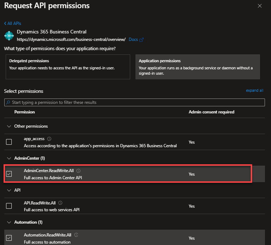Collapse the API permissions group
This screenshot has height=245, width=271.
pyautogui.click(x=9, y=190)
